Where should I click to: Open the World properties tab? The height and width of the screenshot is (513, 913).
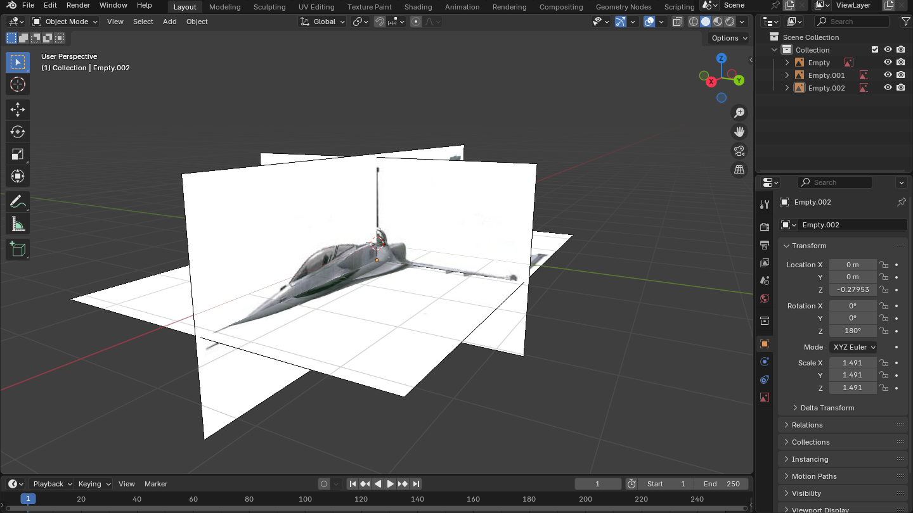(765, 298)
